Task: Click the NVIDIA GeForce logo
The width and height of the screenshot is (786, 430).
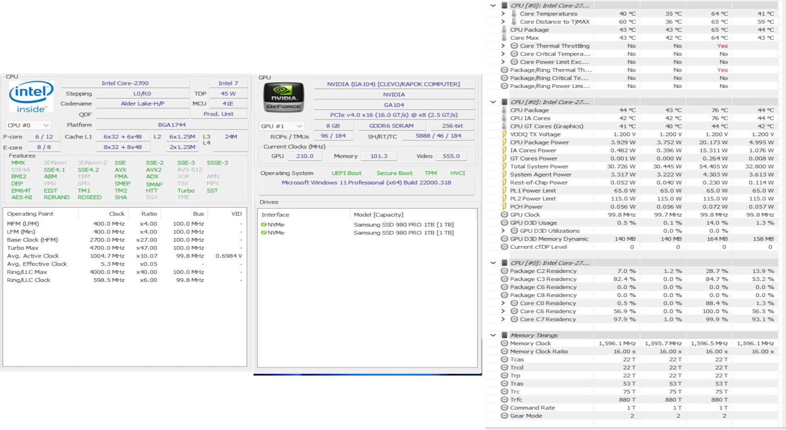Action: (284, 97)
